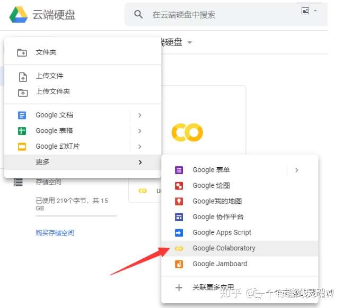
Task: Create a Google 文档
Action: pos(54,115)
